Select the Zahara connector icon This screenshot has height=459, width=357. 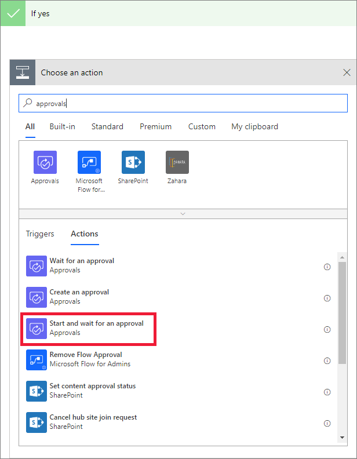point(177,162)
